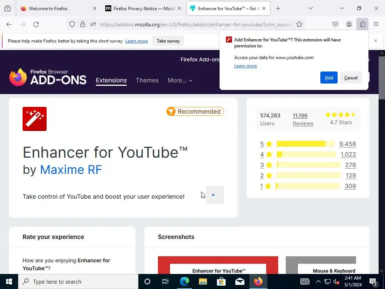Expand the list all tabs dropdown

coord(311,8)
